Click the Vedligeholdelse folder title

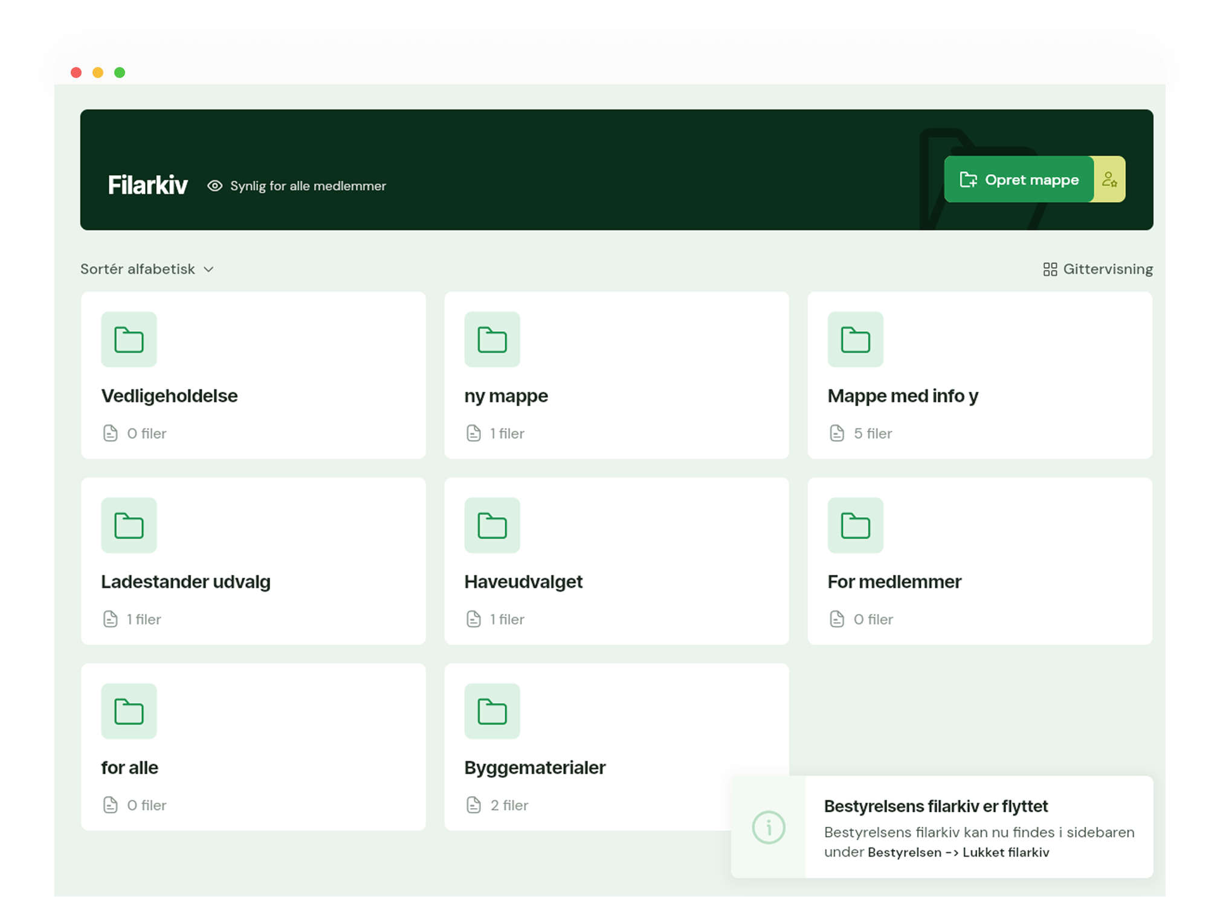169,396
